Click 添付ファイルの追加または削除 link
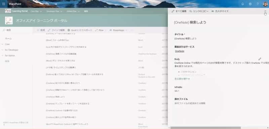This screenshot has width=269, height=129. [190, 103]
